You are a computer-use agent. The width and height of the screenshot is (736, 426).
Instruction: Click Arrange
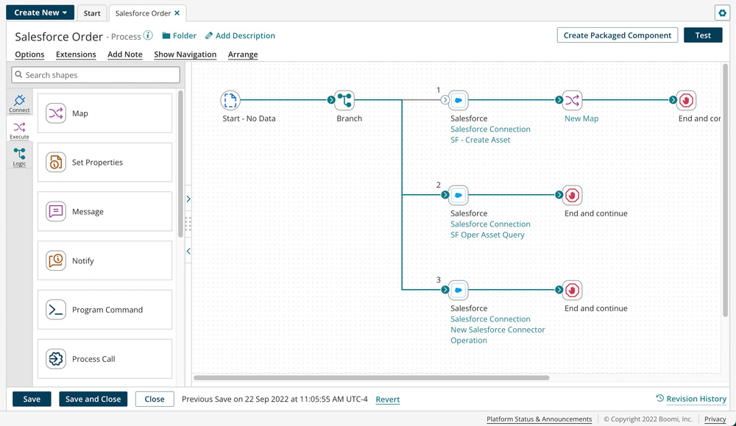[243, 54]
